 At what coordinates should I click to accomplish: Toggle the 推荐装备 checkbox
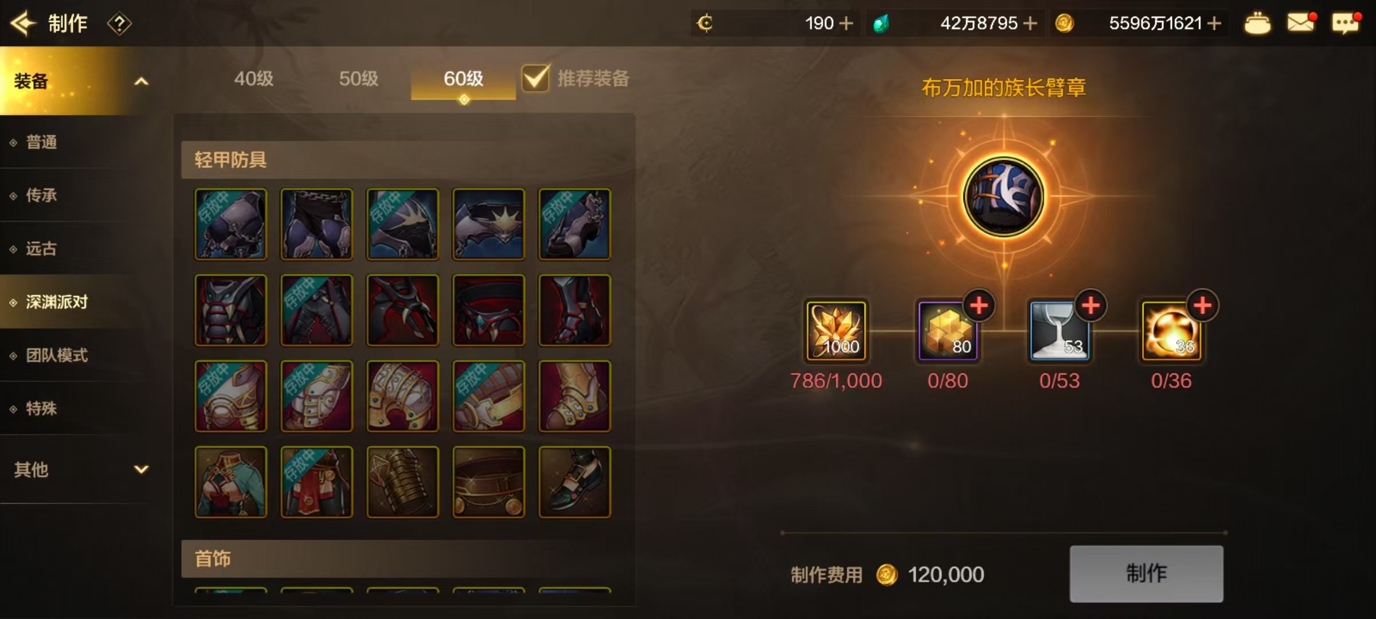535,78
